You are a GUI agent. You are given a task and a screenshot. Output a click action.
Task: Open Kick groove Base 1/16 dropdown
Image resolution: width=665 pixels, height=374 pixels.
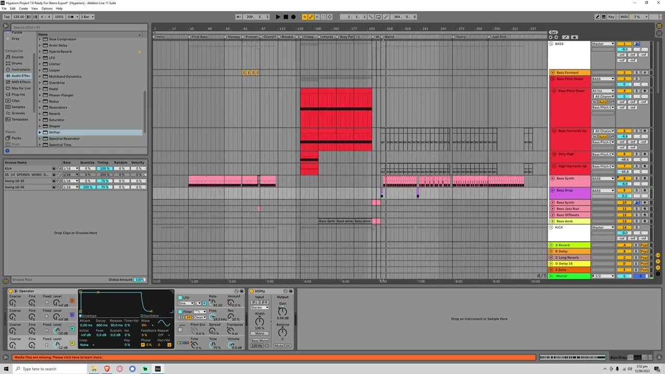[x=70, y=168]
